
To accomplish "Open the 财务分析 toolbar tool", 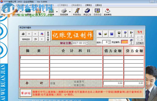I will (x=15, y=12).
